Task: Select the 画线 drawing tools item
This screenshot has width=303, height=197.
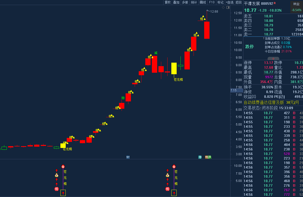Action: 203,2
